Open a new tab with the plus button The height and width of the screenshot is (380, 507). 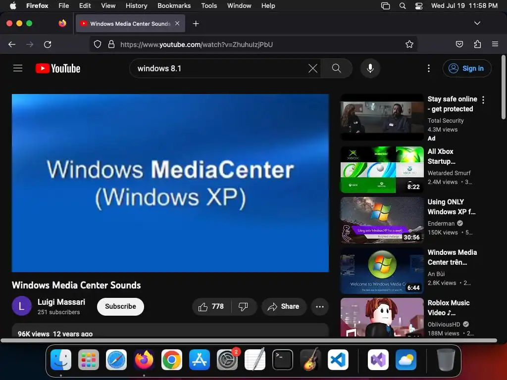click(x=196, y=24)
